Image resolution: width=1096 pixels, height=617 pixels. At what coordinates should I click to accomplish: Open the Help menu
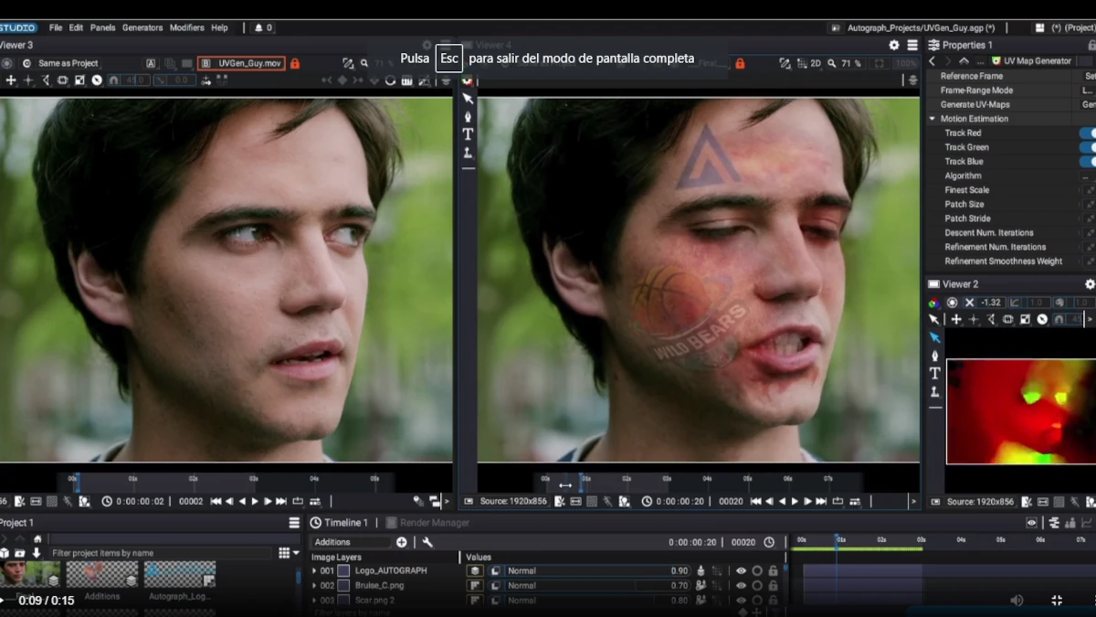(x=219, y=27)
